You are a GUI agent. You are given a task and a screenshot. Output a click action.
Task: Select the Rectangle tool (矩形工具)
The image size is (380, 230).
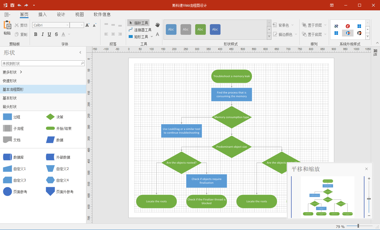138,37
